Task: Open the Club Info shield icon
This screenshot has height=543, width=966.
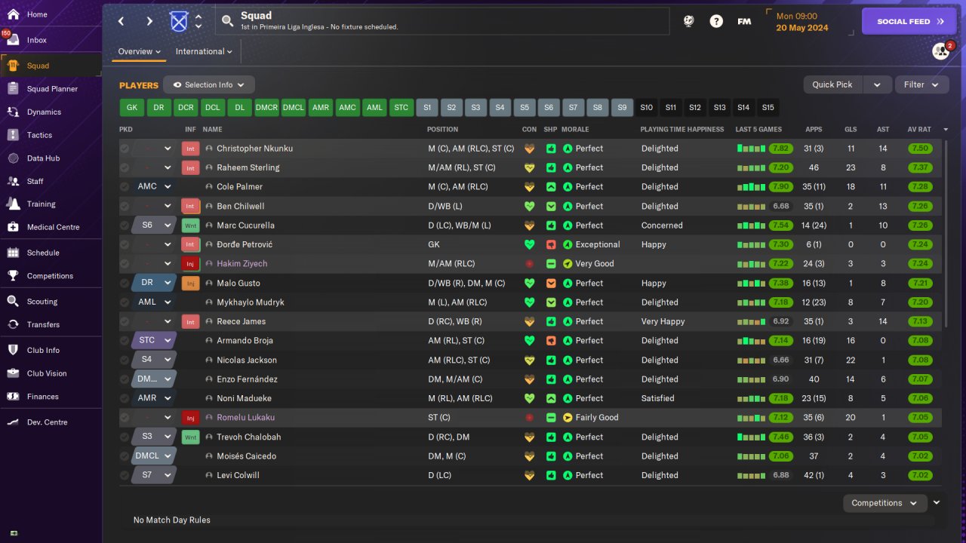Action: point(13,350)
